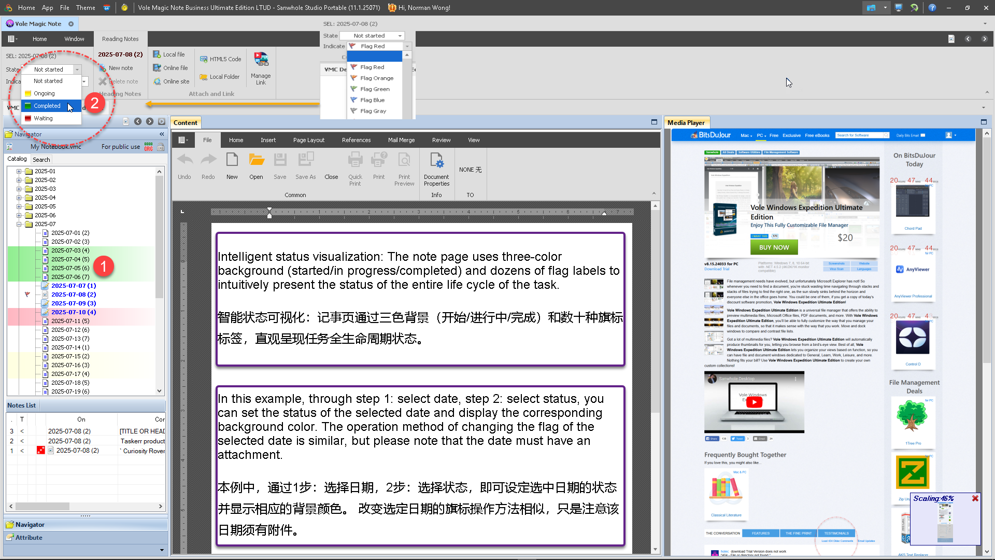Image resolution: width=995 pixels, height=560 pixels.
Task: Click the Undo icon in Content ribbon
Action: click(x=184, y=160)
